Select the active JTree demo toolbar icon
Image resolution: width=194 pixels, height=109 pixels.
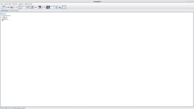pos(64,7)
